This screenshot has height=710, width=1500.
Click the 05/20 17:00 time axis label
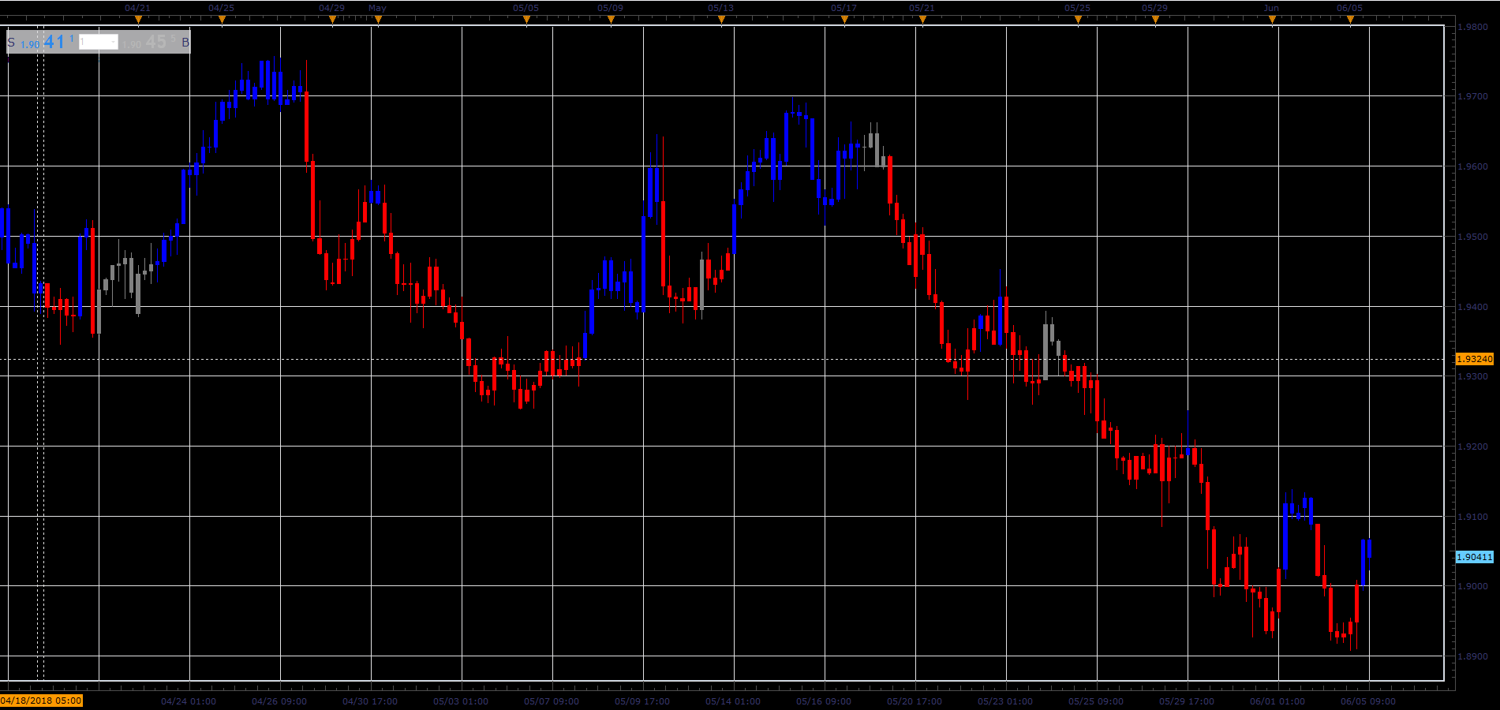[915, 701]
